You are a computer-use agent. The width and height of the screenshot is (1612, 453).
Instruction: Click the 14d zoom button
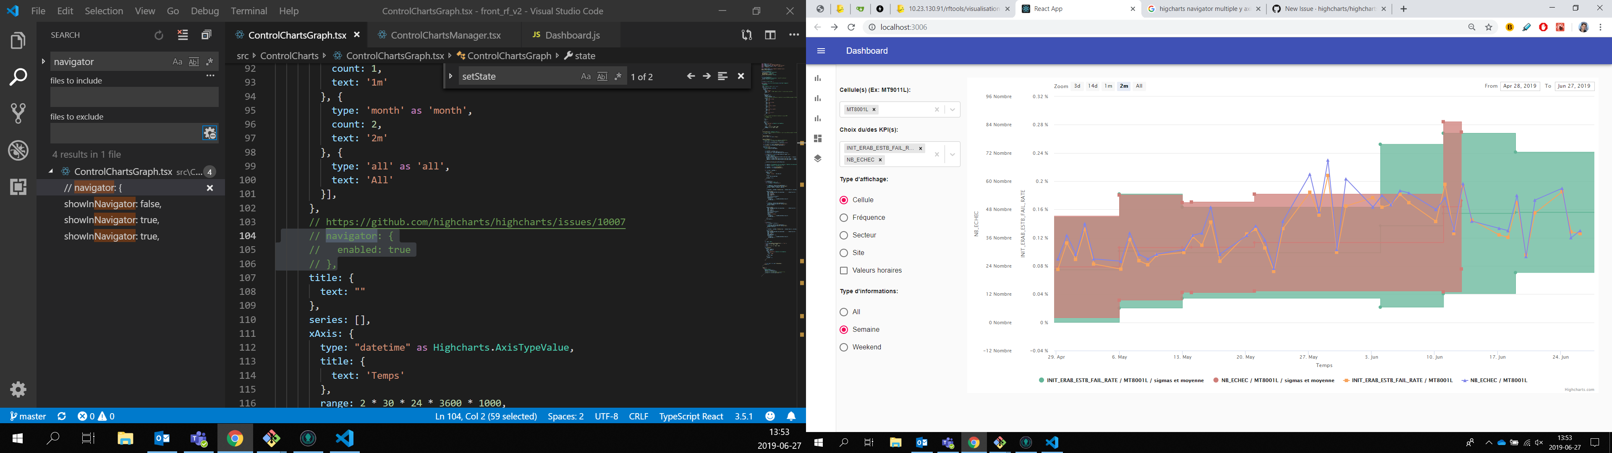click(x=1093, y=86)
